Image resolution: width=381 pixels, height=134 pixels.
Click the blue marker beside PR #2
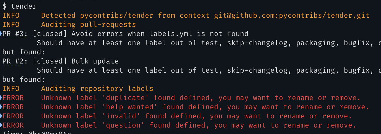tap(1, 61)
